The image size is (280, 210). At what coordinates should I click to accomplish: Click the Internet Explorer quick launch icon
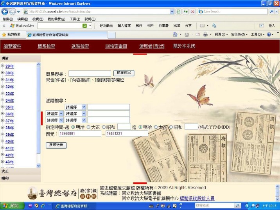click(43, 206)
